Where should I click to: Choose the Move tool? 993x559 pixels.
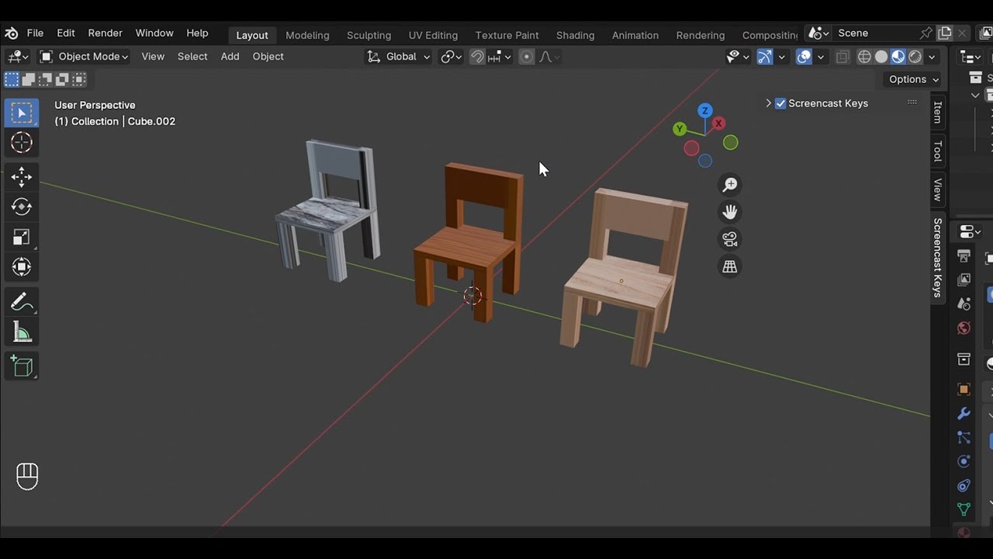click(22, 177)
